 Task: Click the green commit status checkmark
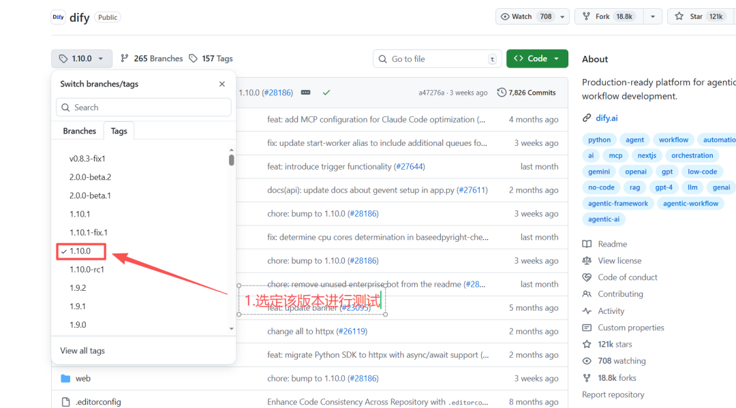tap(326, 93)
